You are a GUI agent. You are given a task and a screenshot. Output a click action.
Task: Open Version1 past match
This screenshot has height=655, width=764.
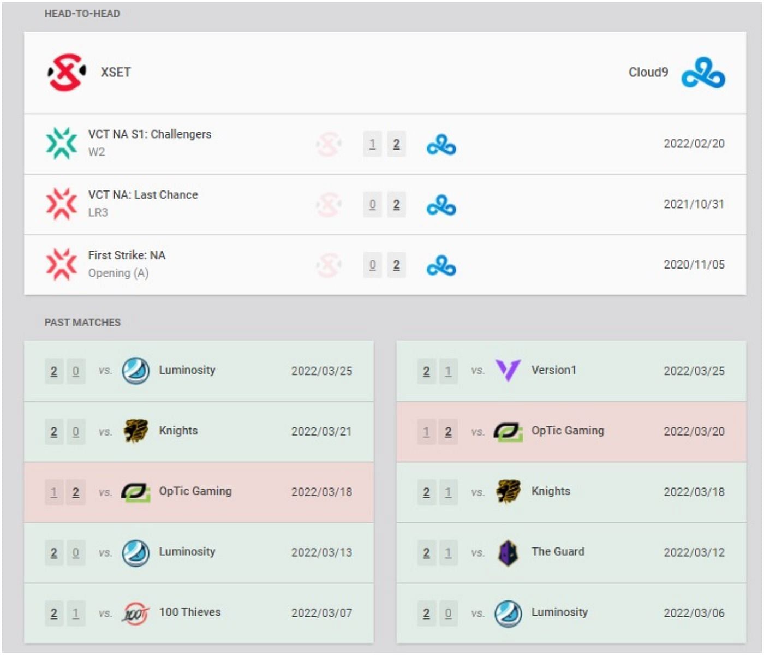[x=571, y=371]
